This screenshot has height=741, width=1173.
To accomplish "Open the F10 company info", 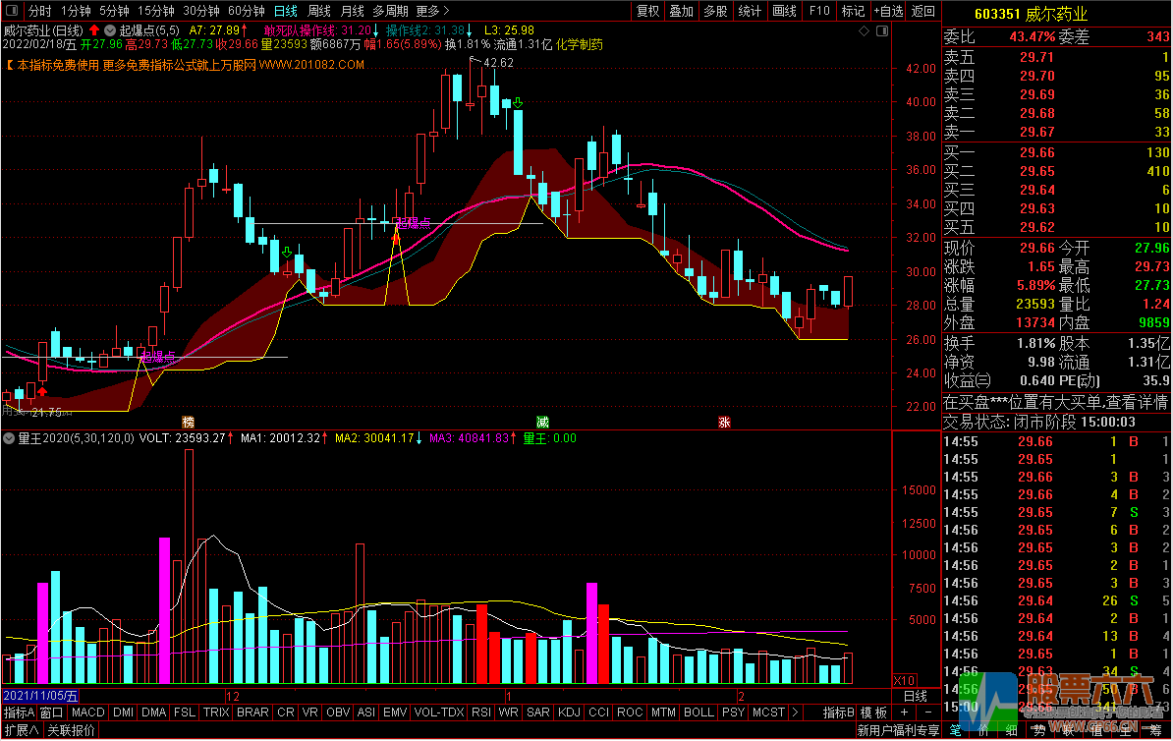I will pos(819,11).
